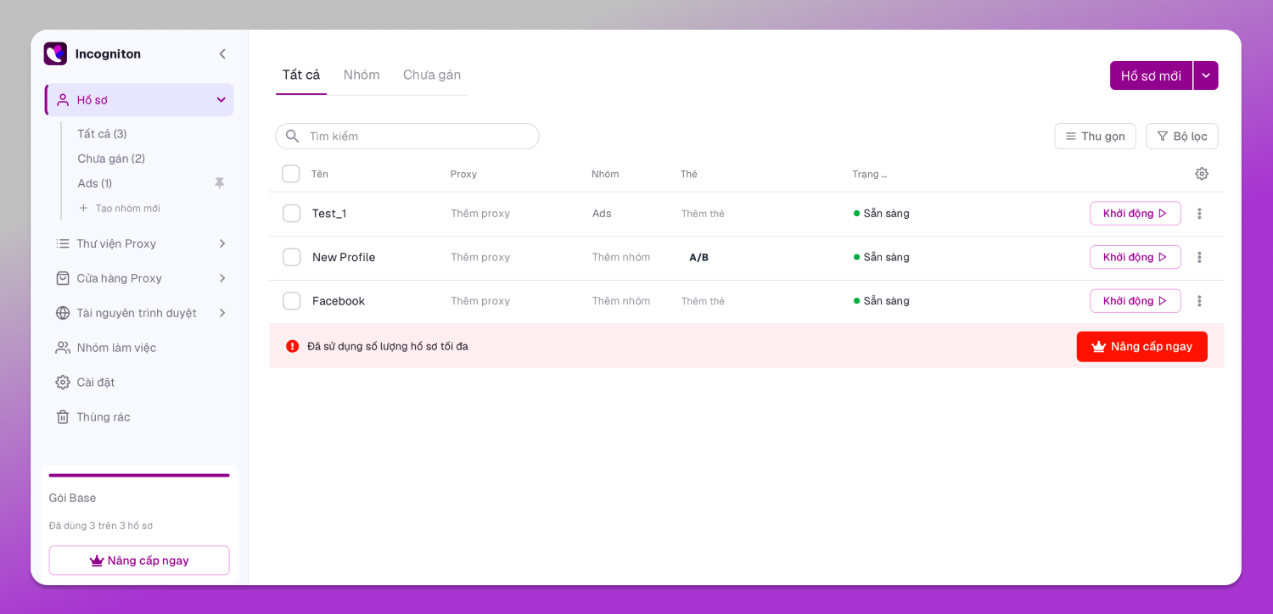
Task: Click Thêm proxy in Test_1 row
Action: [480, 214]
